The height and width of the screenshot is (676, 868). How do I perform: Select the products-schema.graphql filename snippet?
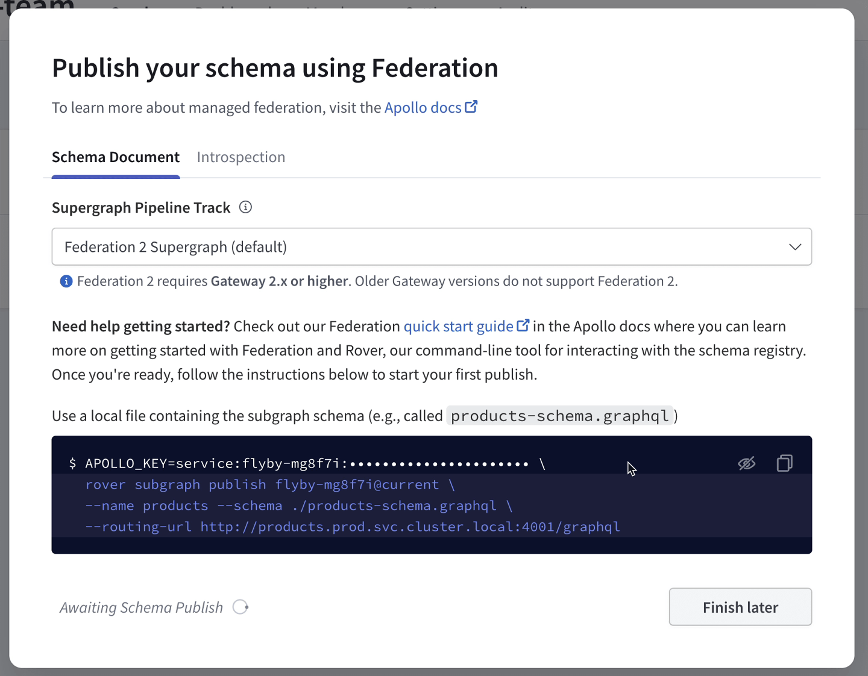click(x=559, y=415)
